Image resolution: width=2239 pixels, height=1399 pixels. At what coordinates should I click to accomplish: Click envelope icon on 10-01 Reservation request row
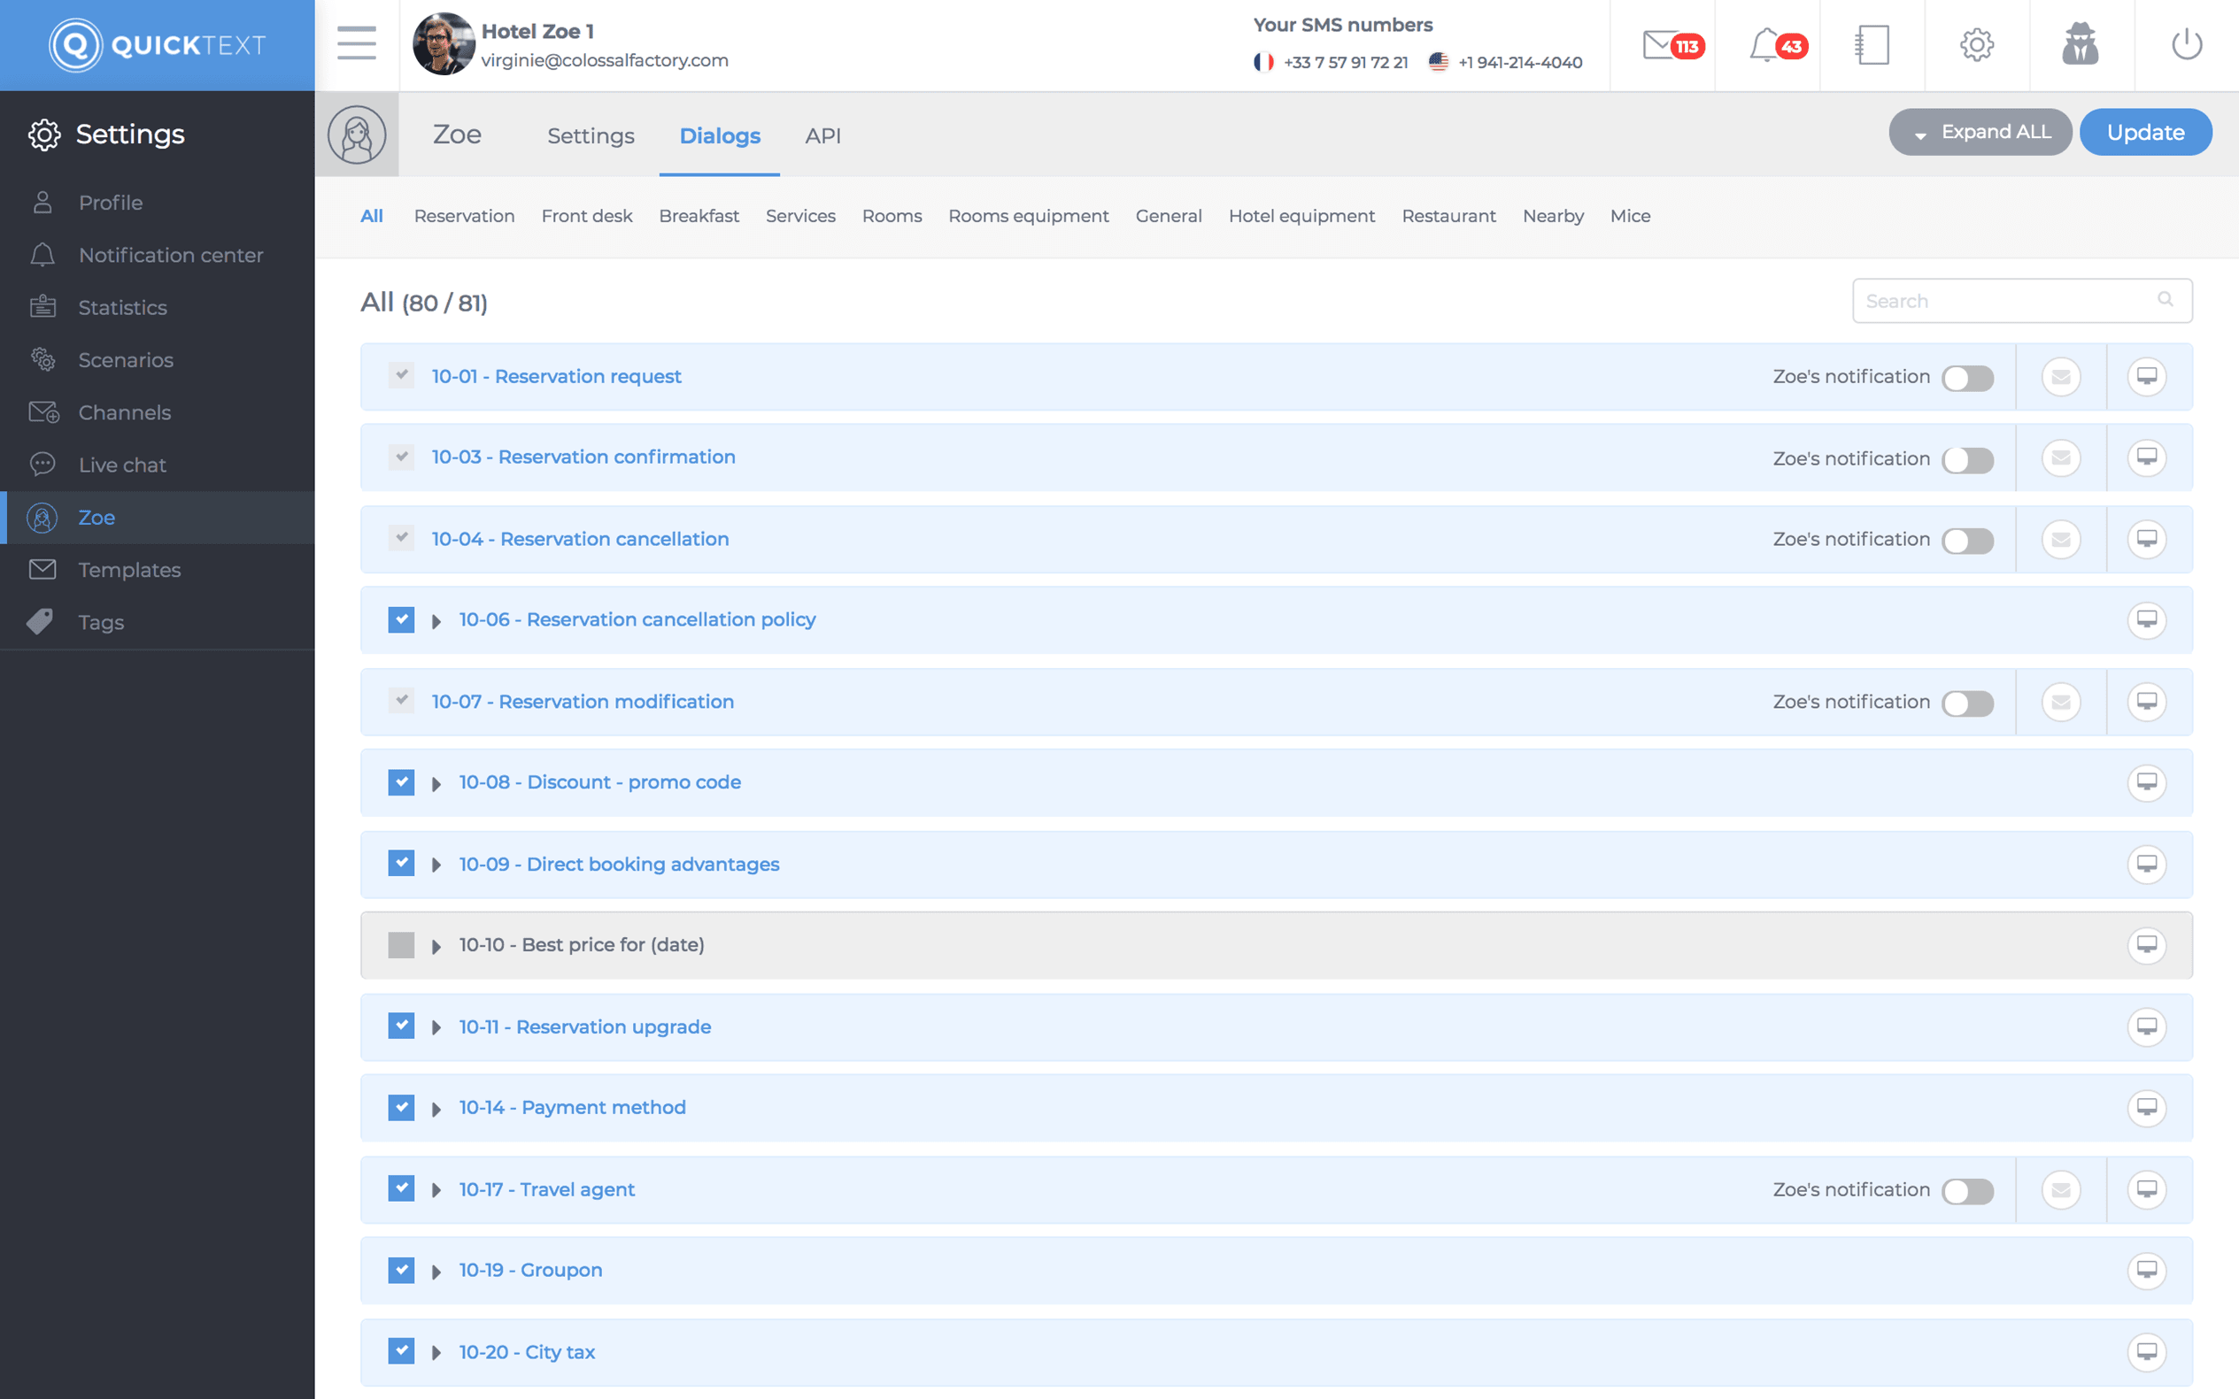click(2060, 377)
